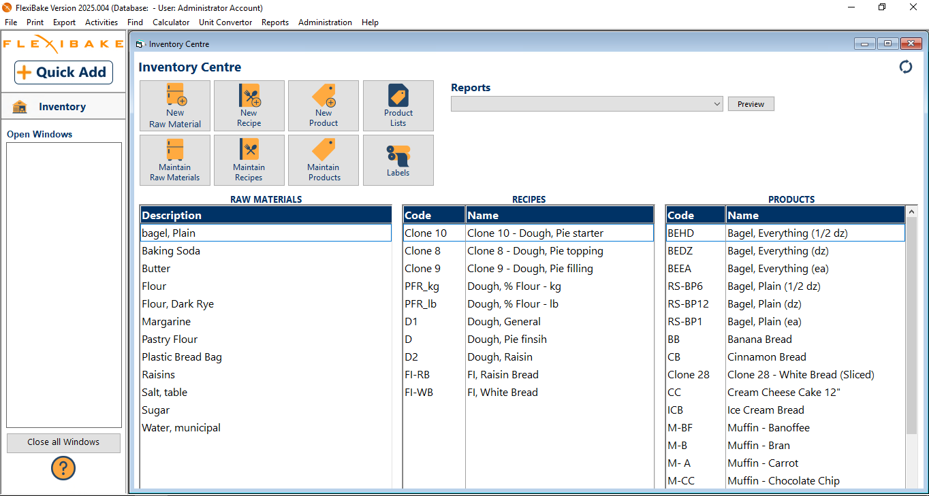Screen dimensions: 929x496
Task: Select recipe 'FI, Raisin Bread'
Action: [x=529, y=375]
